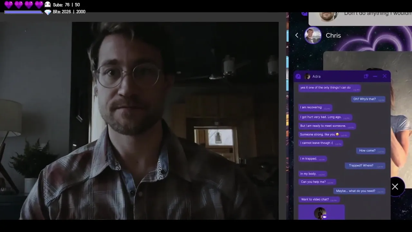Click the reply "Trapped? Where?"

[x=365, y=165]
